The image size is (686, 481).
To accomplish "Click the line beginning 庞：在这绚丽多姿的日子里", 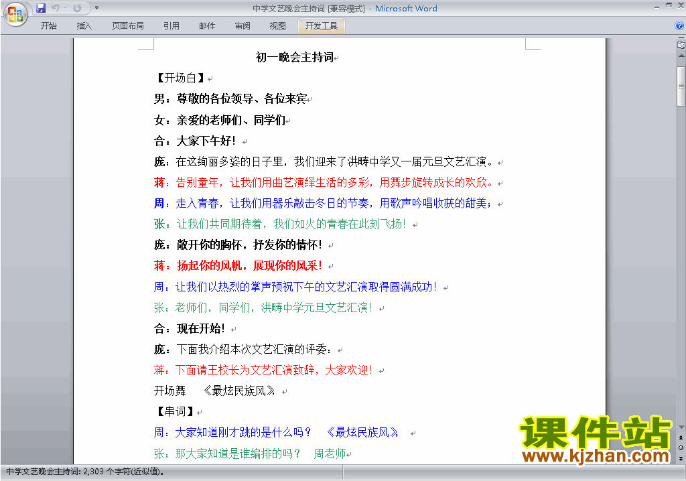I will pos(324,162).
